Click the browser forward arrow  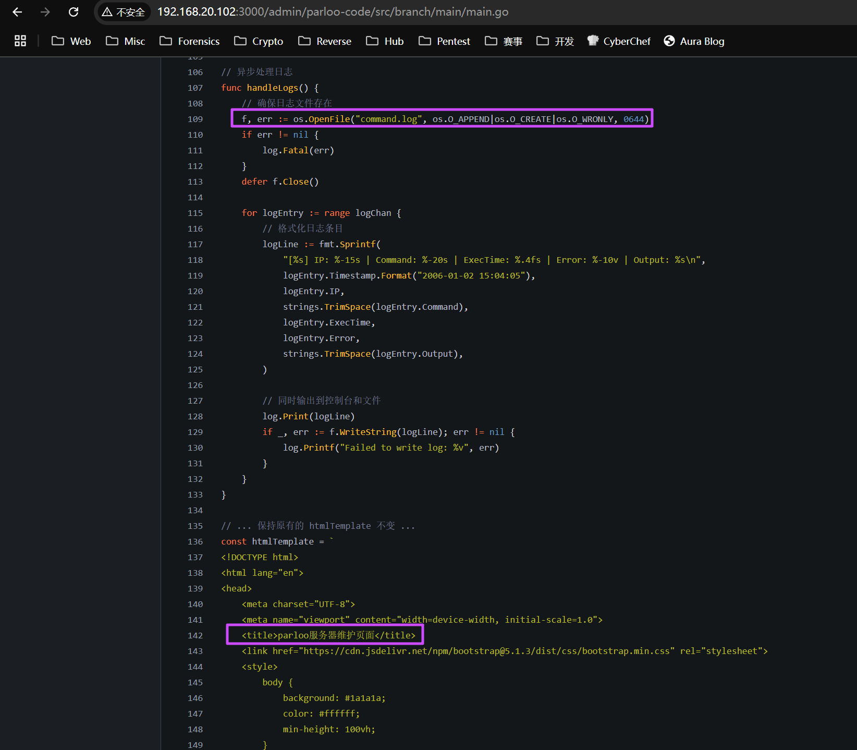click(x=45, y=12)
